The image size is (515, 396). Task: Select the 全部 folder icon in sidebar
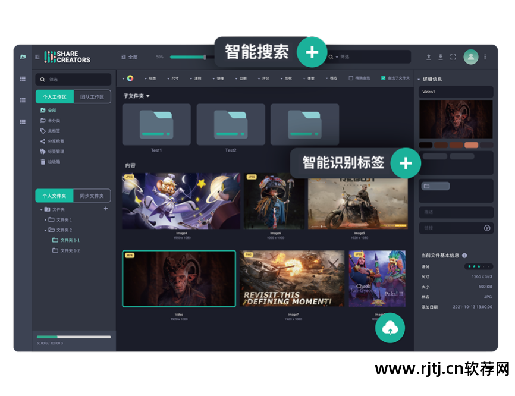click(43, 111)
